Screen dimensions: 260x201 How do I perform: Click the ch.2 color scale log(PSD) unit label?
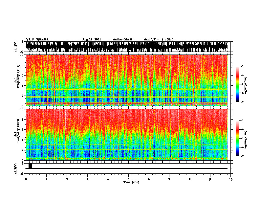tap(246, 140)
